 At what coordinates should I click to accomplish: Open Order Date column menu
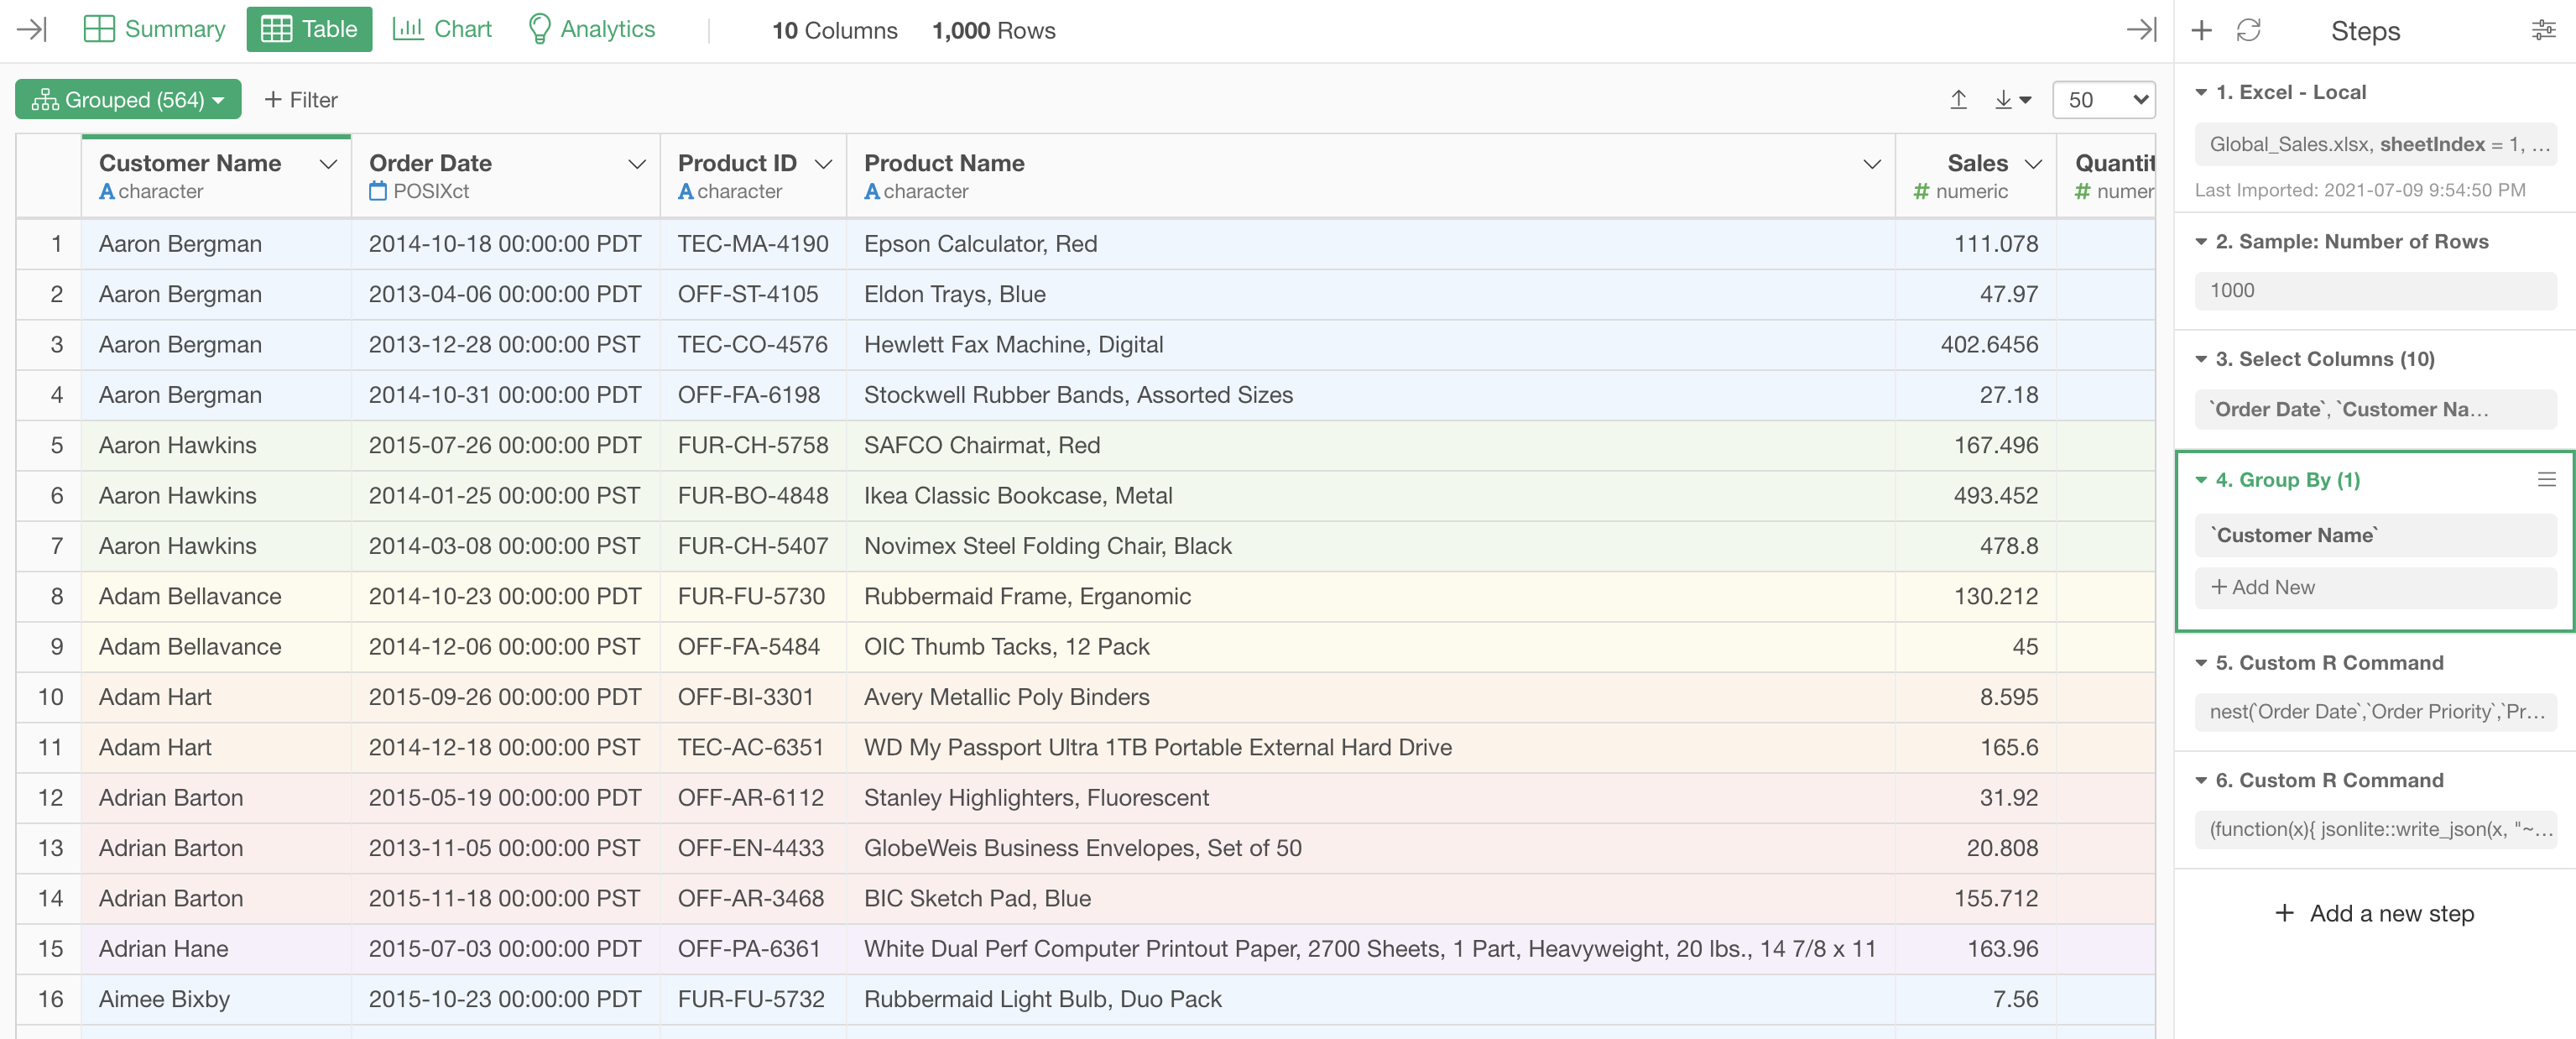pos(637,164)
